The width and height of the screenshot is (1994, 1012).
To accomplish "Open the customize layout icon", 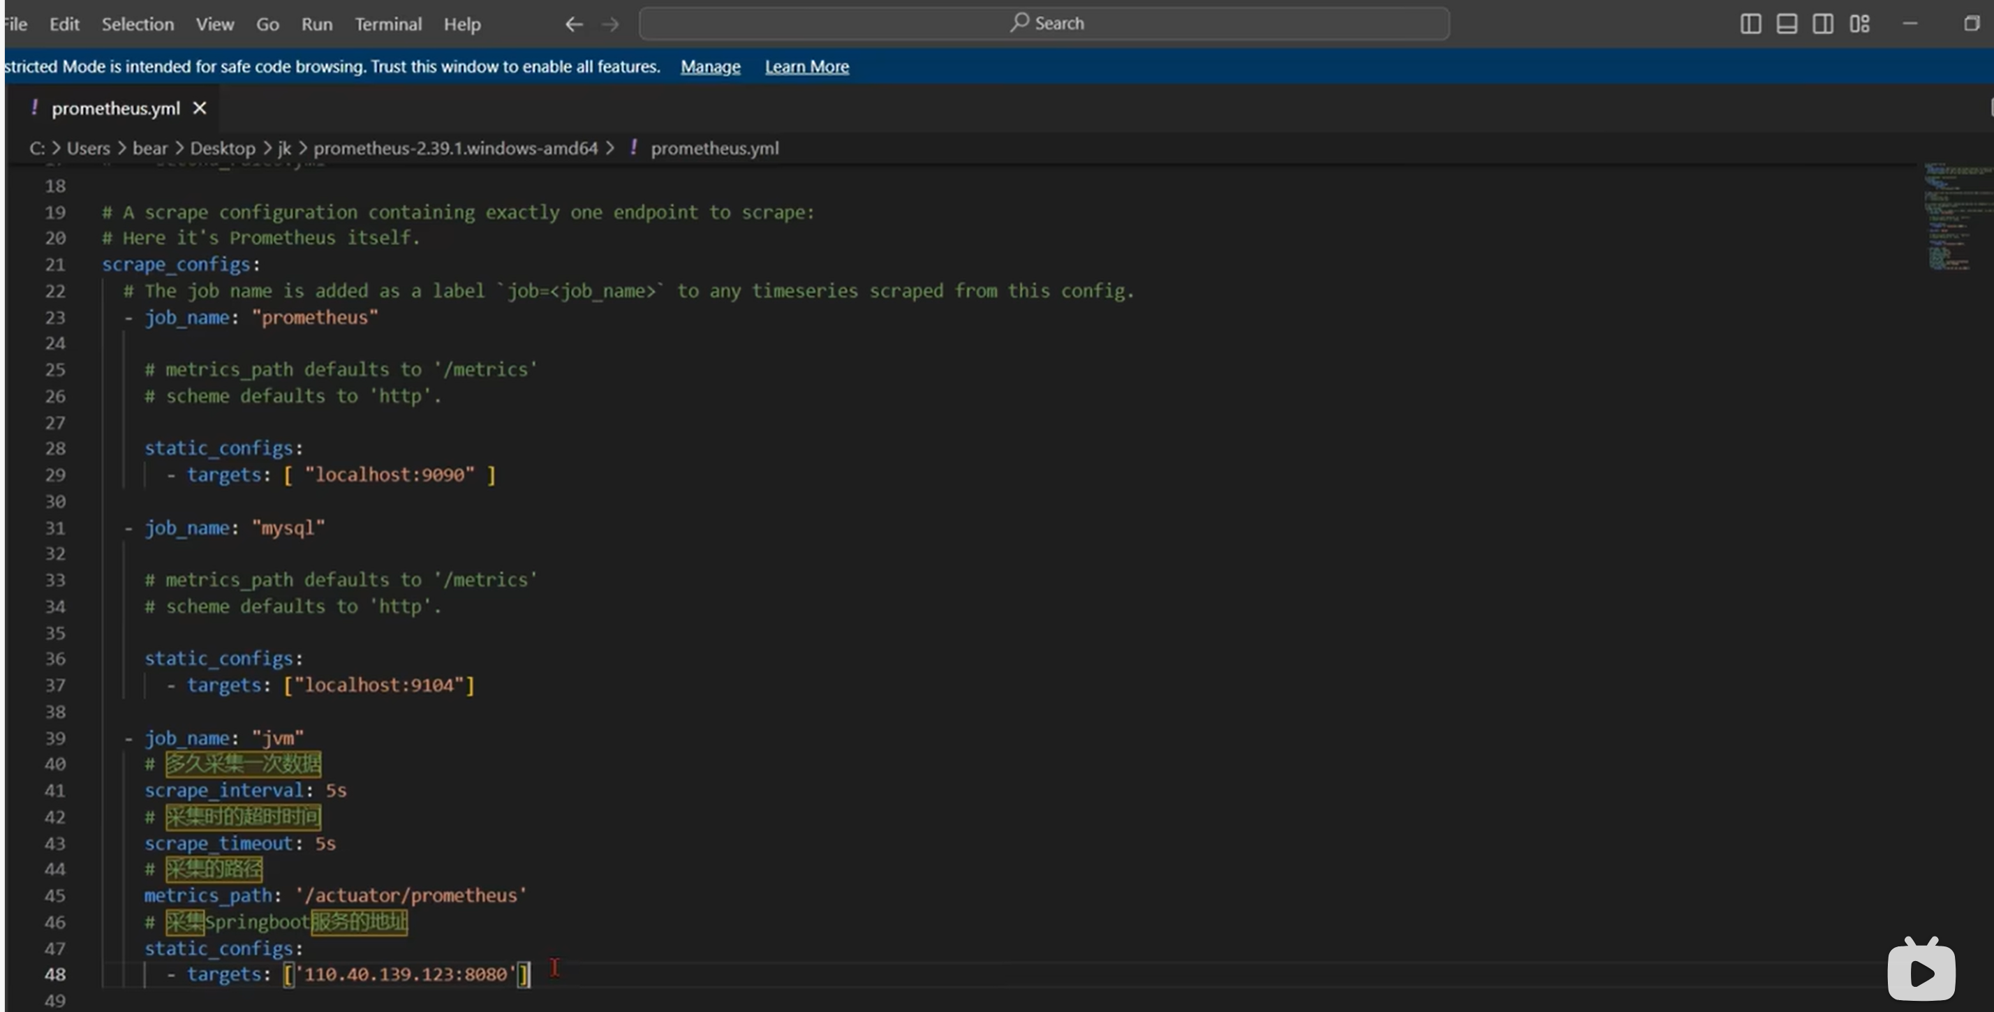I will (x=1859, y=24).
